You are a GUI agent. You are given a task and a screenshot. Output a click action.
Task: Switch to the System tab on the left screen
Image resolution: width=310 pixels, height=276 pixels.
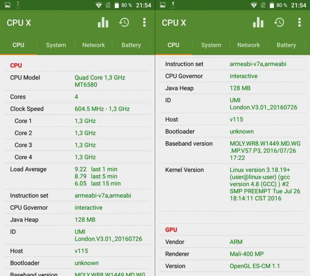tap(56, 45)
